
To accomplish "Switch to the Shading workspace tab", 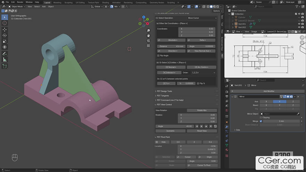I will coord(105,2).
